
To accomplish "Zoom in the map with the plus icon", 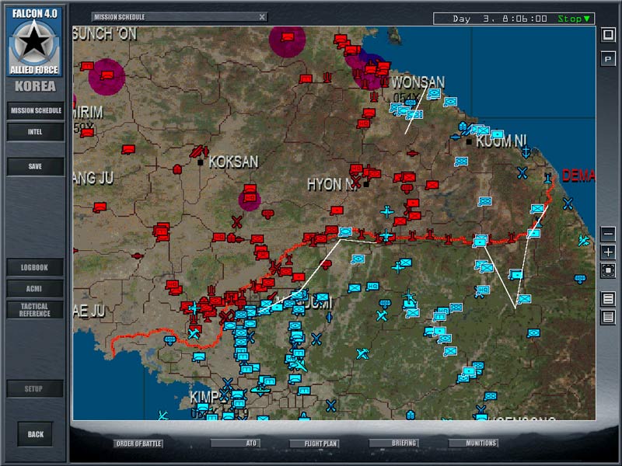I will (x=608, y=252).
